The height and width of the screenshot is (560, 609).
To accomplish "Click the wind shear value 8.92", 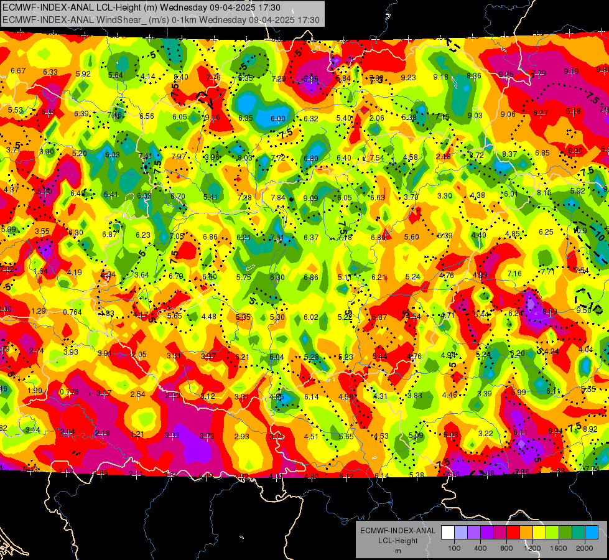I will (590, 429).
